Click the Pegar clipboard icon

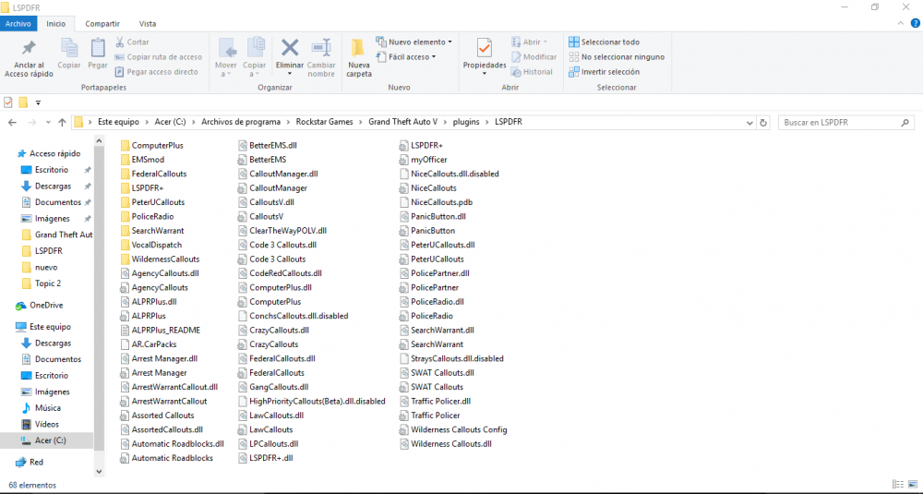tap(98, 48)
